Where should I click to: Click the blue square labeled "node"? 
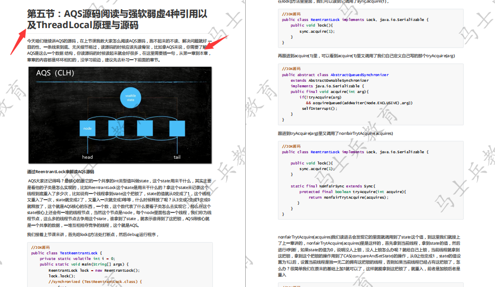(x=88, y=128)
